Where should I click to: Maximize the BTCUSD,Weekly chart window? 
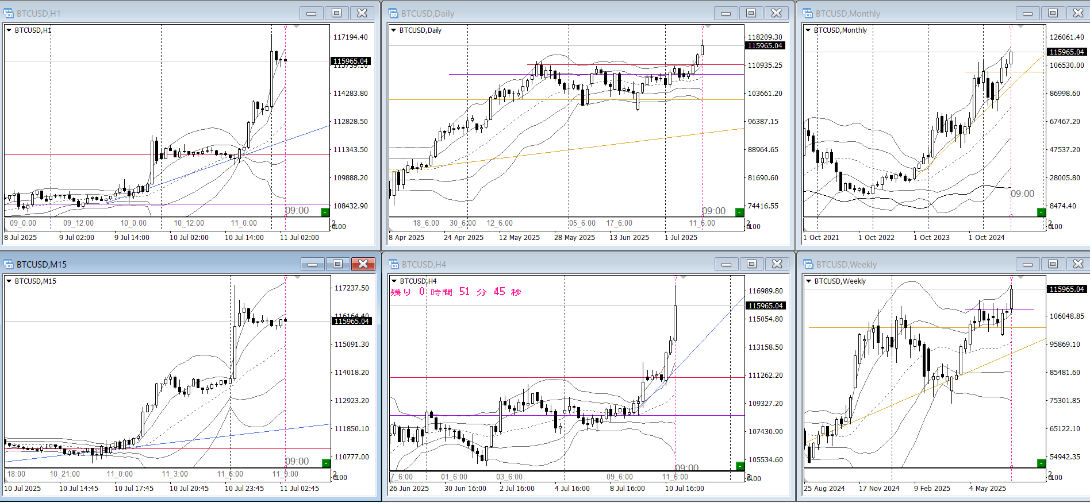[x=1053, y=264]
